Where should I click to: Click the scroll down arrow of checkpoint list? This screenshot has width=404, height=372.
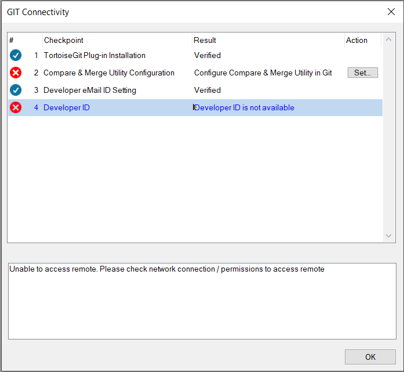(x=389, y=236)
